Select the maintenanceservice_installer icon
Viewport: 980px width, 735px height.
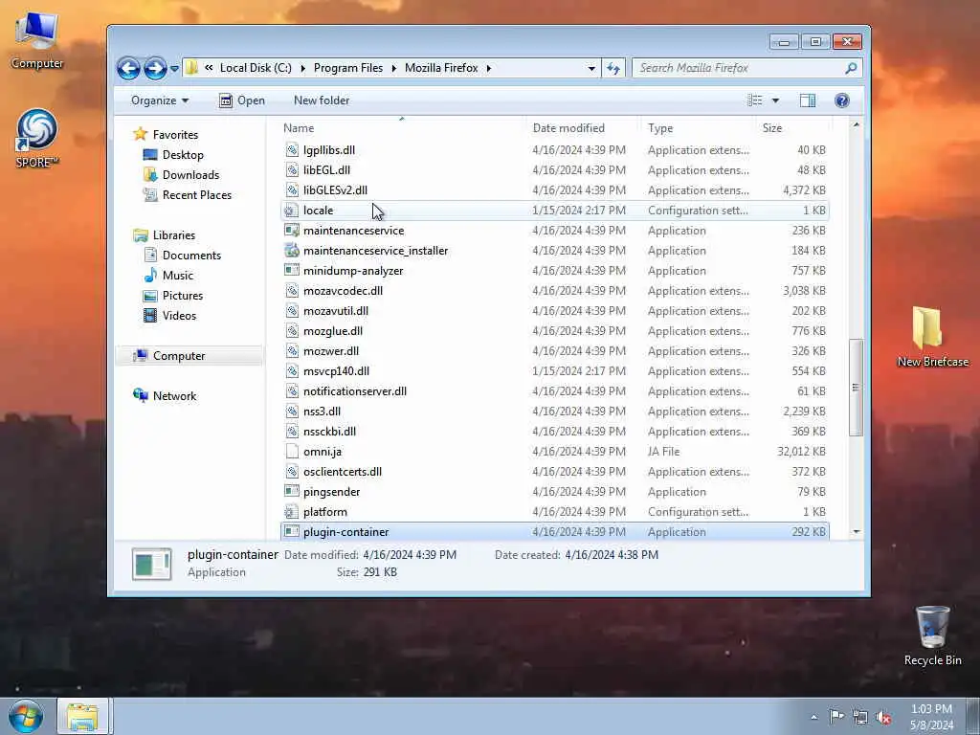(x=291, y=251)
